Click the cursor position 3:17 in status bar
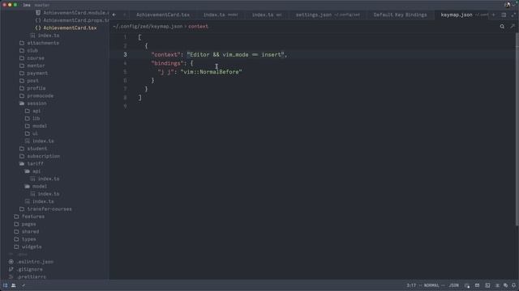 [x=411, y=285]
